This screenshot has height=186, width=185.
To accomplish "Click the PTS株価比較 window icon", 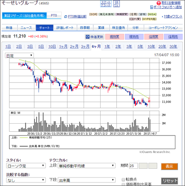I will [x=66, y=17].
